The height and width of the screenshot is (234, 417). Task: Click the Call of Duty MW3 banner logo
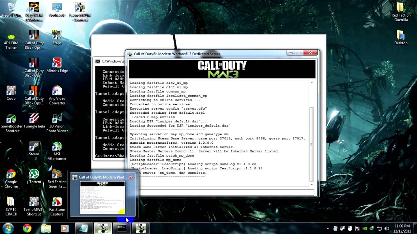pyautogui.click(x=222, y=69)
